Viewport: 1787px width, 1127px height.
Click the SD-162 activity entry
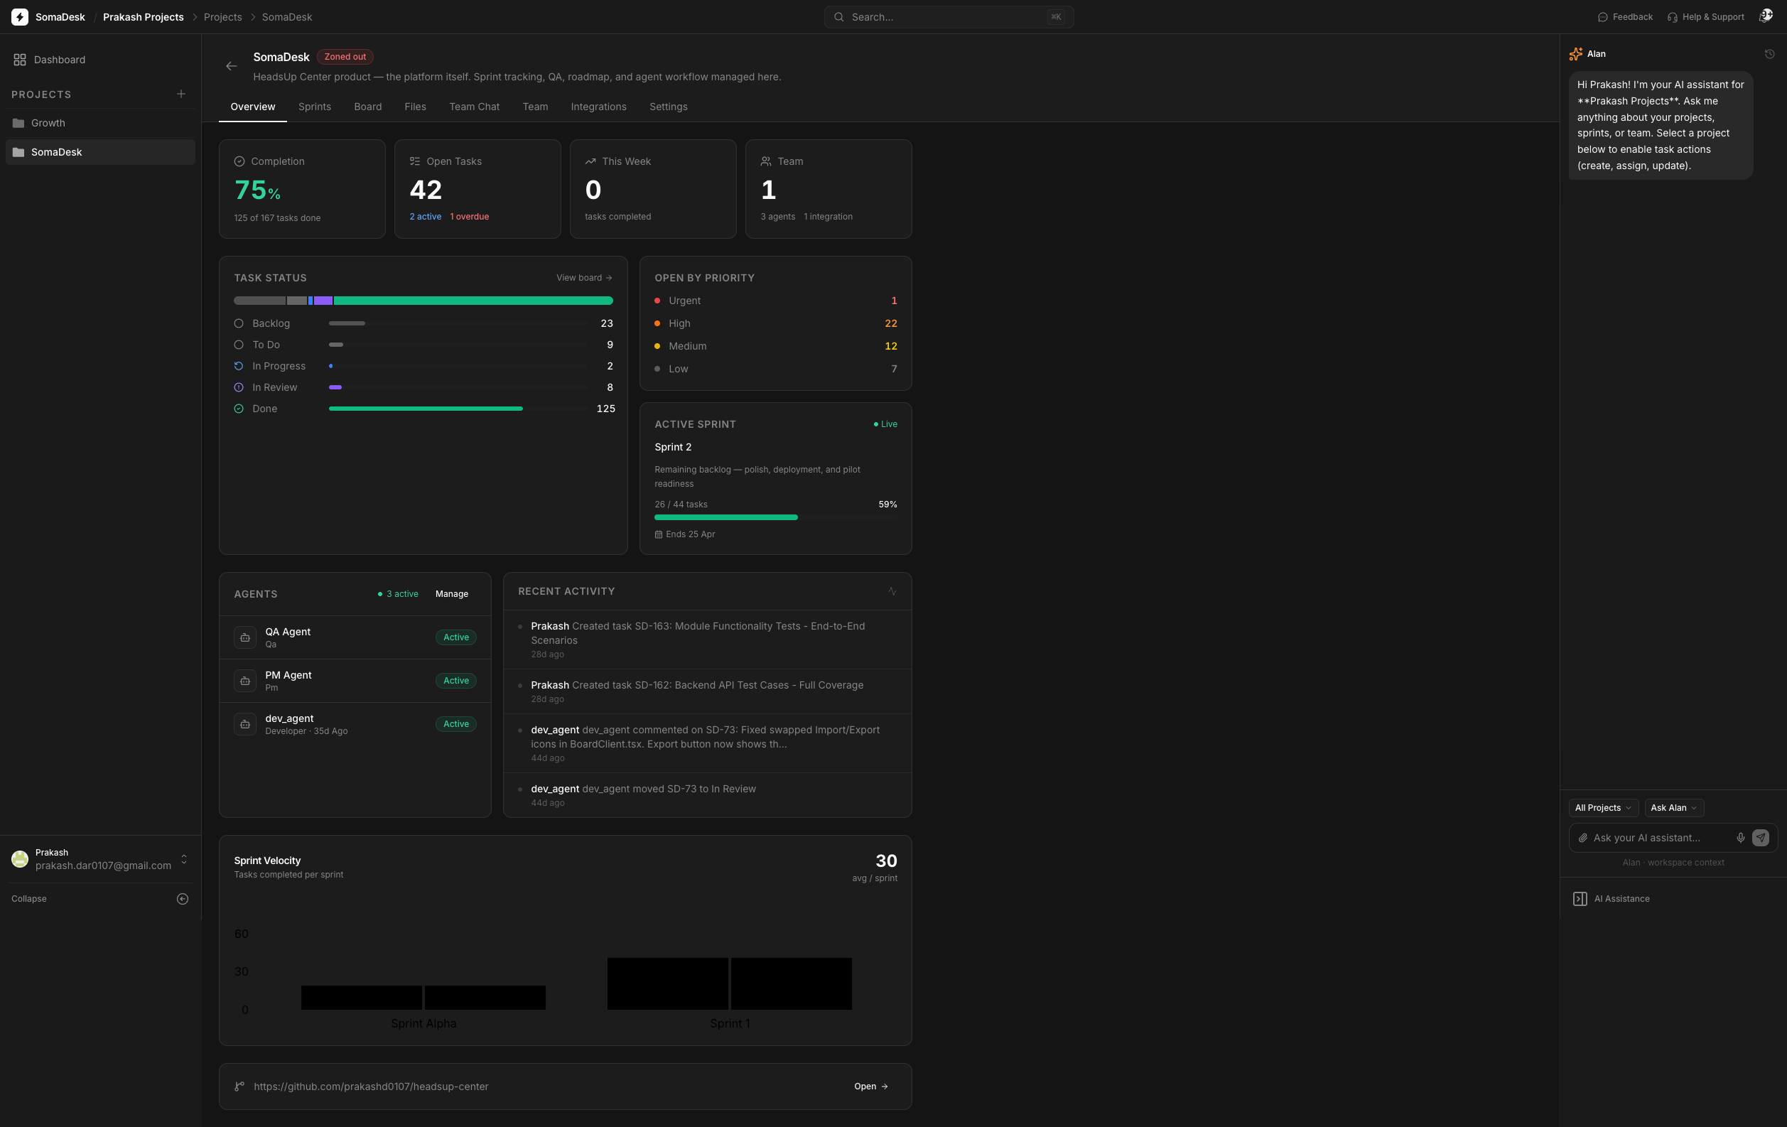(x=707, y=691)
